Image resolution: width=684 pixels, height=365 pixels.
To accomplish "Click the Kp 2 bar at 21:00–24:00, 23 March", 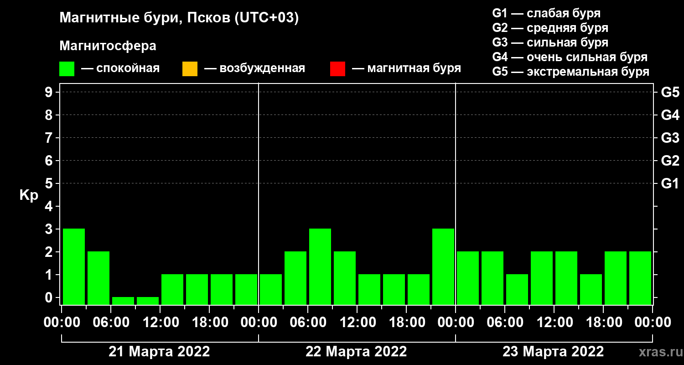I will coord(640,278).
